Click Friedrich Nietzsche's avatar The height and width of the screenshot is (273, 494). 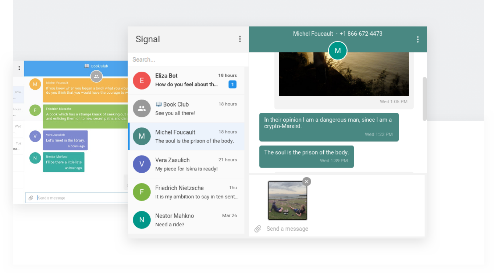click(x=142, y=192)
